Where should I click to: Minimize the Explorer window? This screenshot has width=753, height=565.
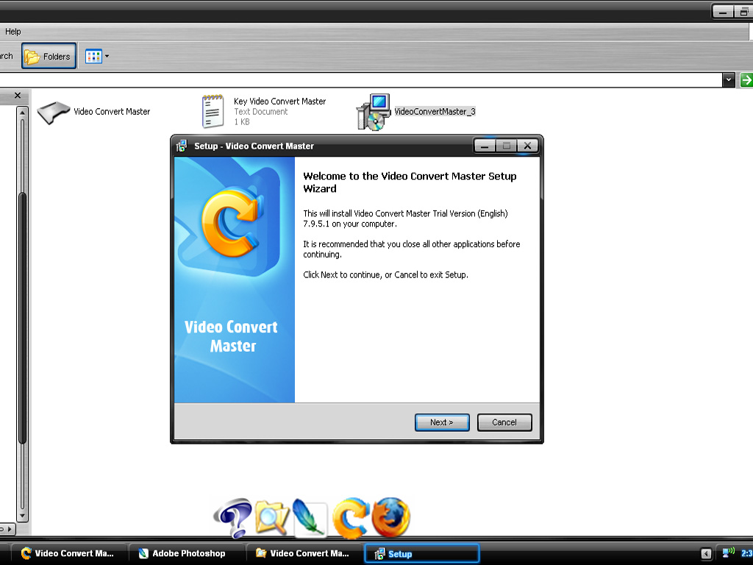tap(722, 12)
